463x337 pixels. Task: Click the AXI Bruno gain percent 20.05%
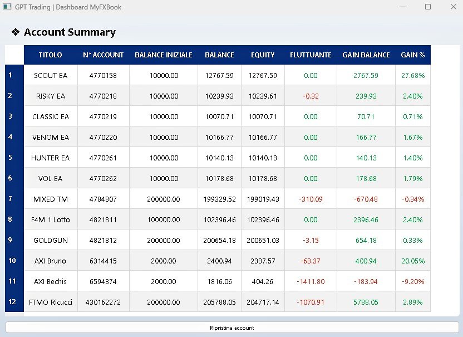tap(413, 261)
